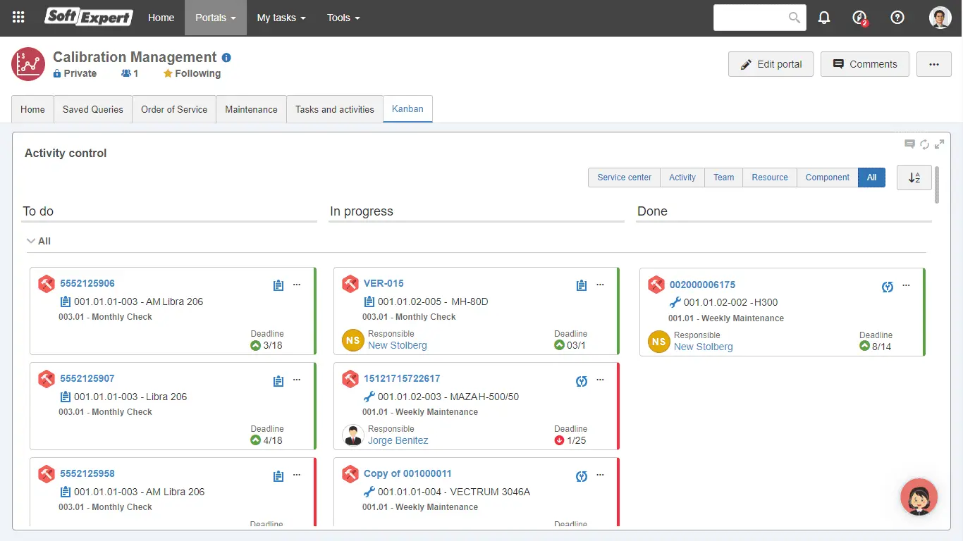Open the chat assistant avatar bubble
The height and width of the screenshot is (541, 963).
[919, 497]
